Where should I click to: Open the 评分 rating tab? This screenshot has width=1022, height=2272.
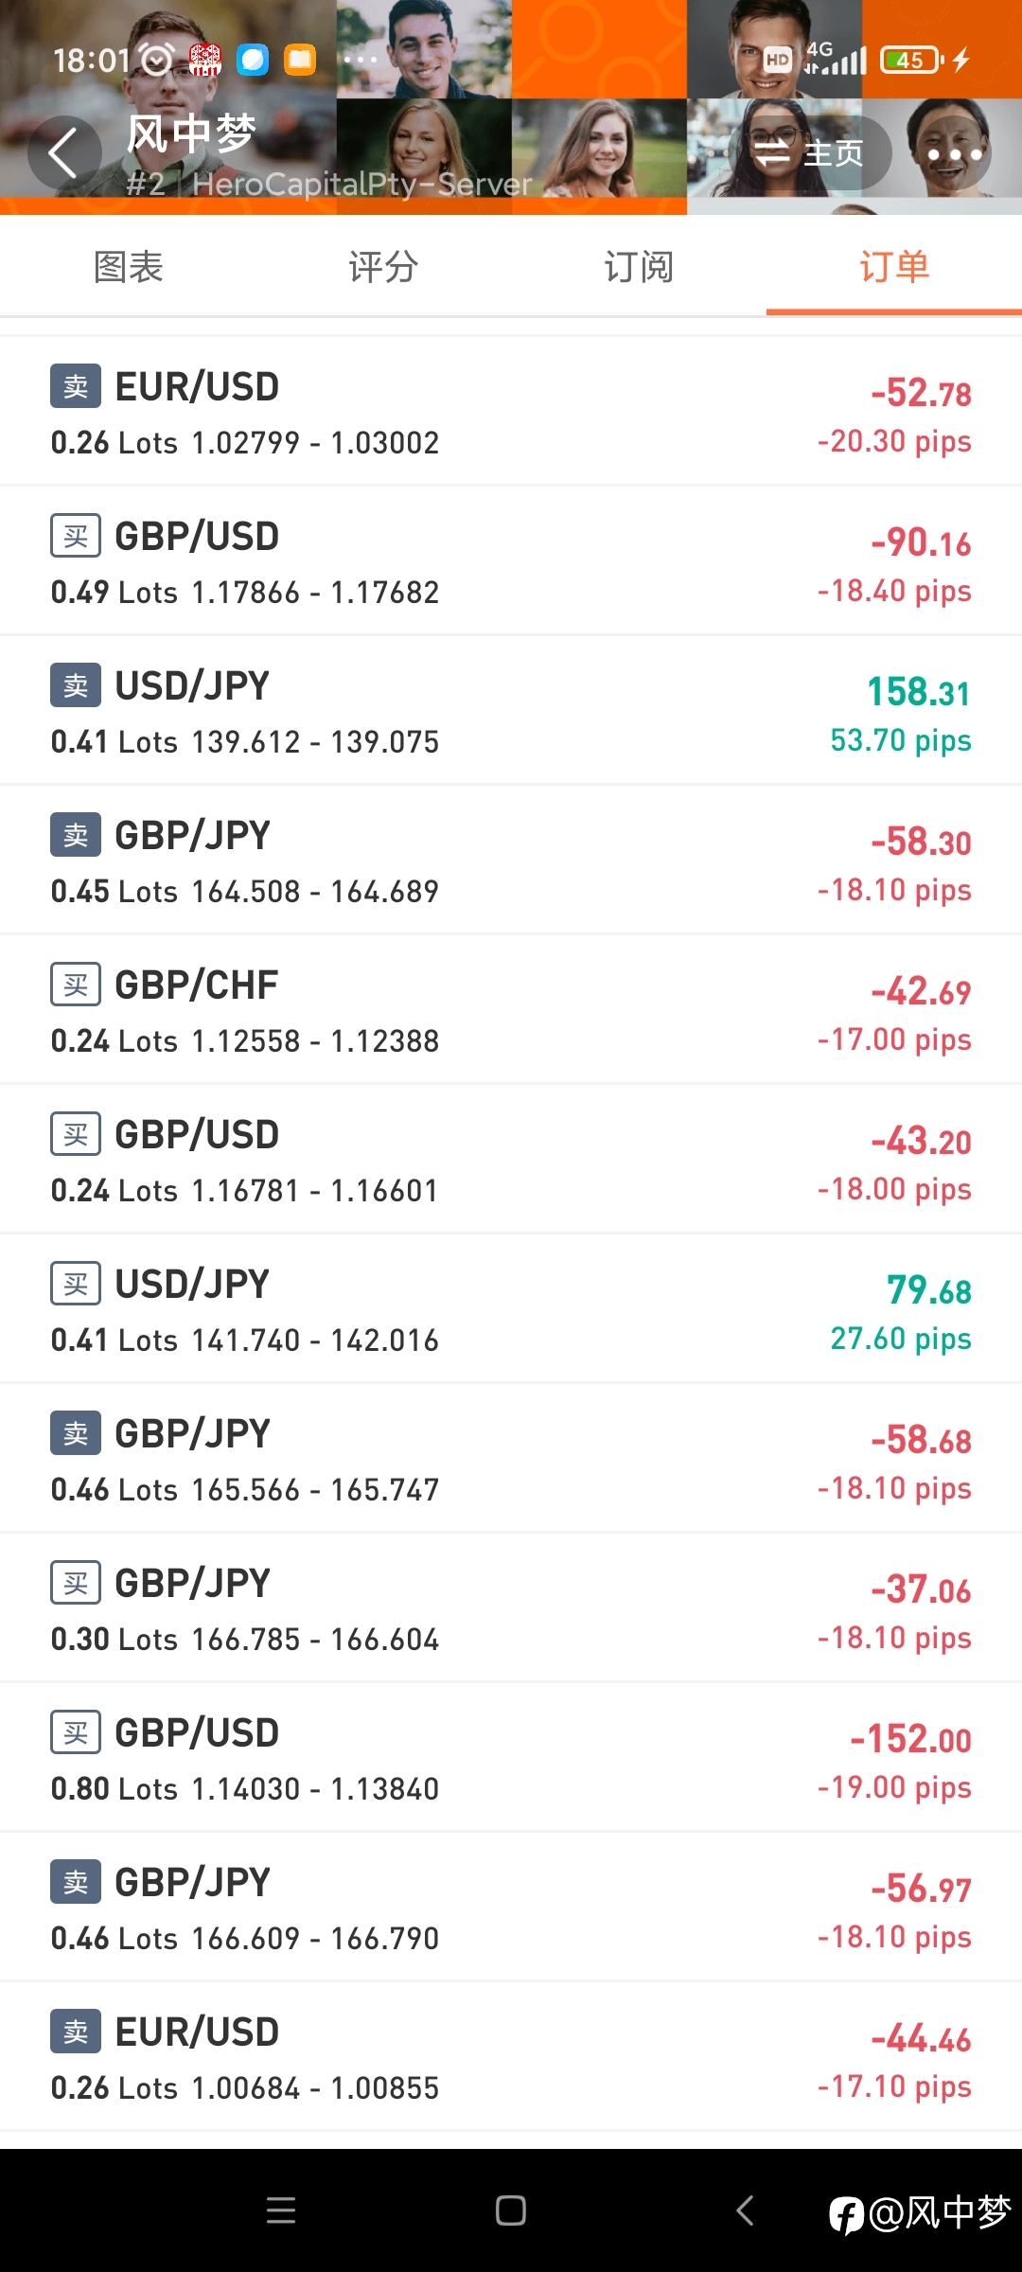click(x=383, y=267)
